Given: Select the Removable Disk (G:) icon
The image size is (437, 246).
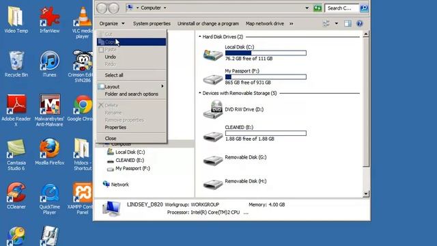Looking at the screenshot, I should pos(213,160).
